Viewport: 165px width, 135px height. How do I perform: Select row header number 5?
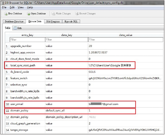(x=7, y=72)
